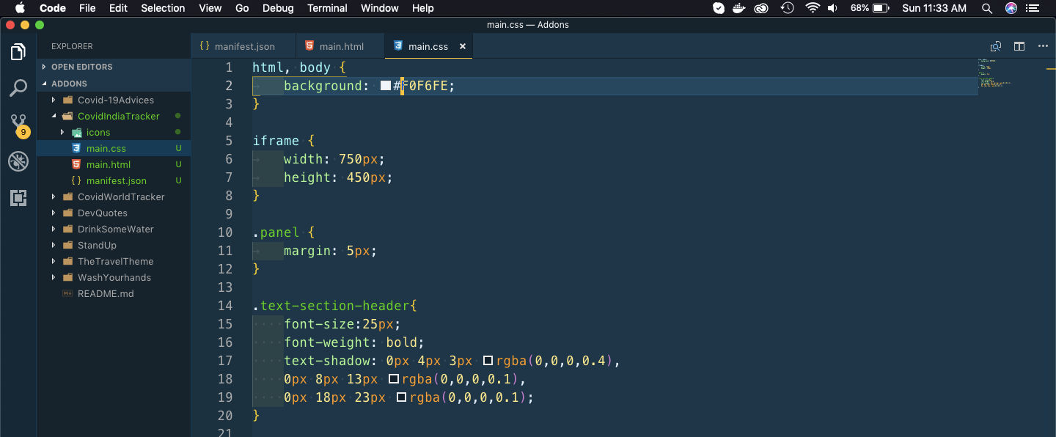1056x437 pixels.
Task: Click the line 19 rgba color swatch
Action: (x=402, y=397)
